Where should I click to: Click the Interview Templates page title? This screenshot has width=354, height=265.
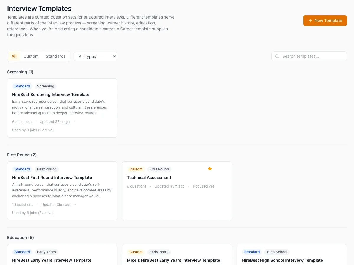39,9
